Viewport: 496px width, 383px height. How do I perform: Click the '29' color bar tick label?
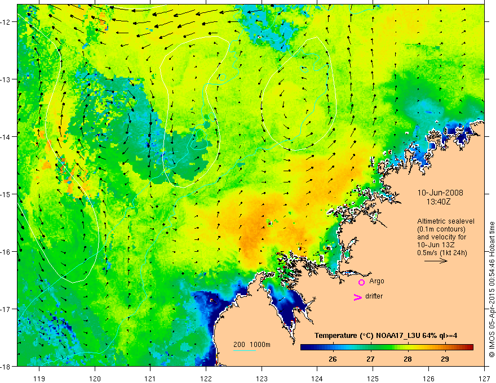click(x=445, y=359)
